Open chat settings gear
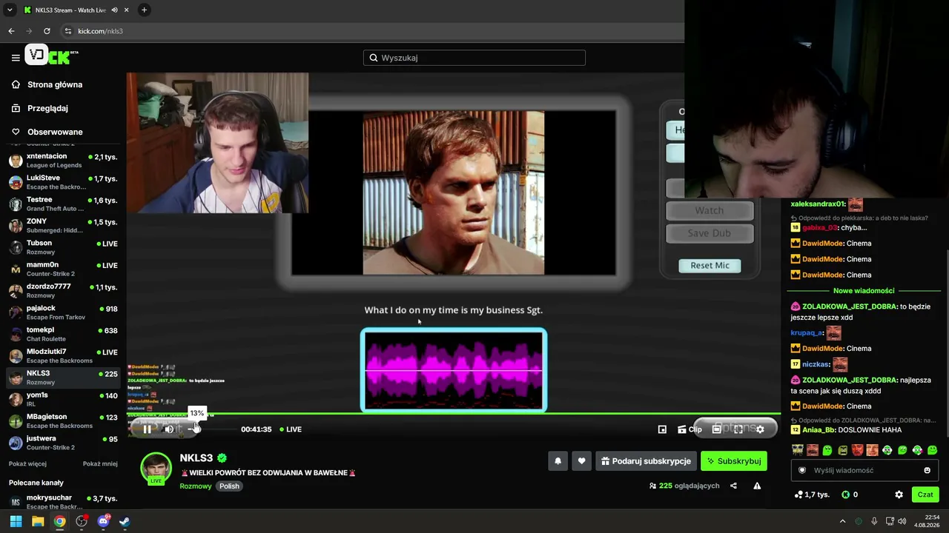 coord(899,495)
